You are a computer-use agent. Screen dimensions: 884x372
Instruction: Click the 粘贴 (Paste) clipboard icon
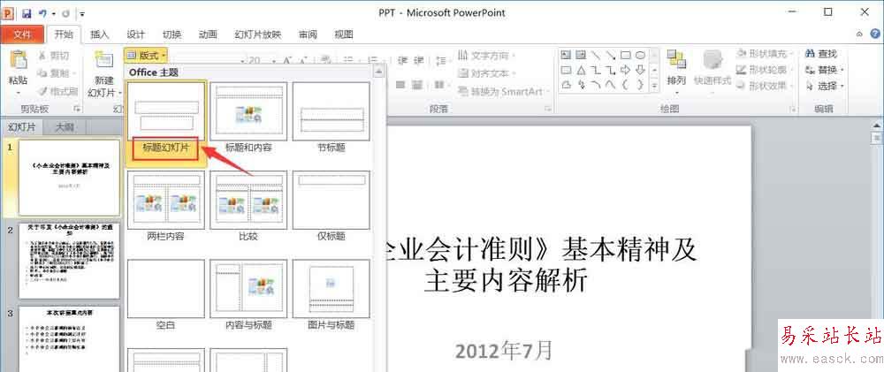pos(18,60)
